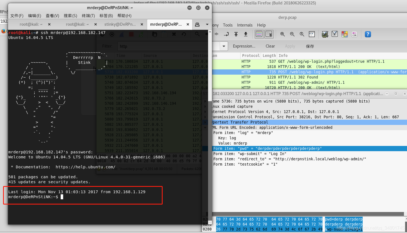Select the Hypertext Transfer Protocol row

[309, 122]
